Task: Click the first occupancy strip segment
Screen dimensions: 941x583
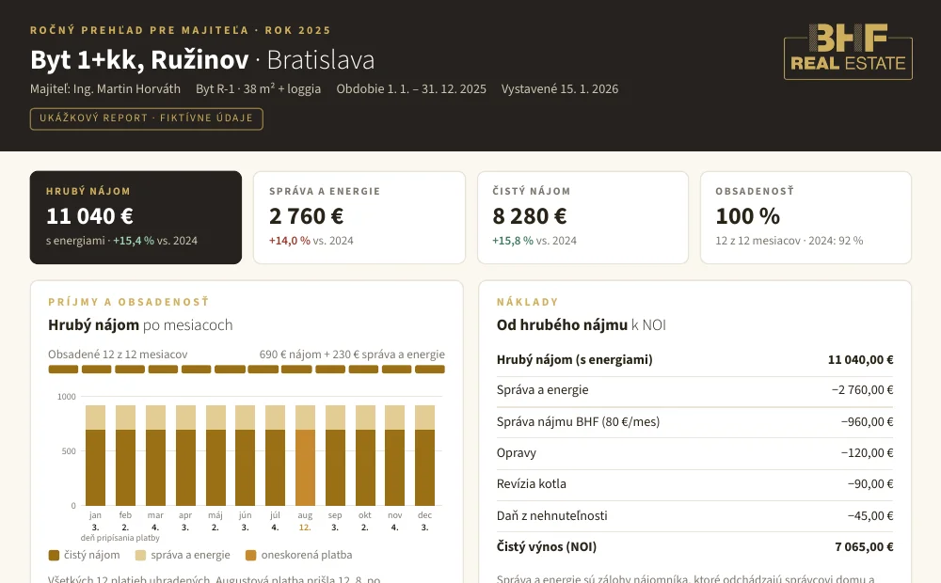Action: [63, 370]
